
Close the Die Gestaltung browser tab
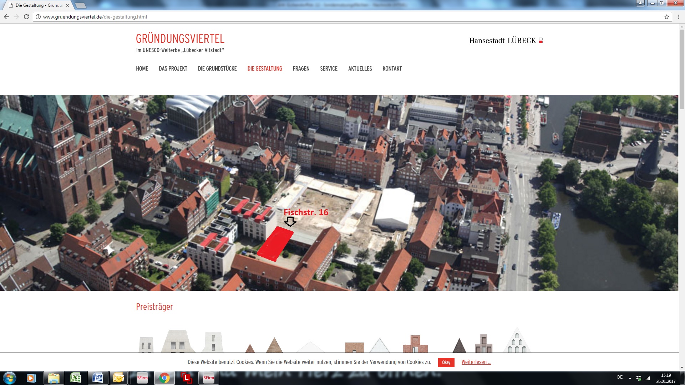pyautogui.click(x=67, y=5)
